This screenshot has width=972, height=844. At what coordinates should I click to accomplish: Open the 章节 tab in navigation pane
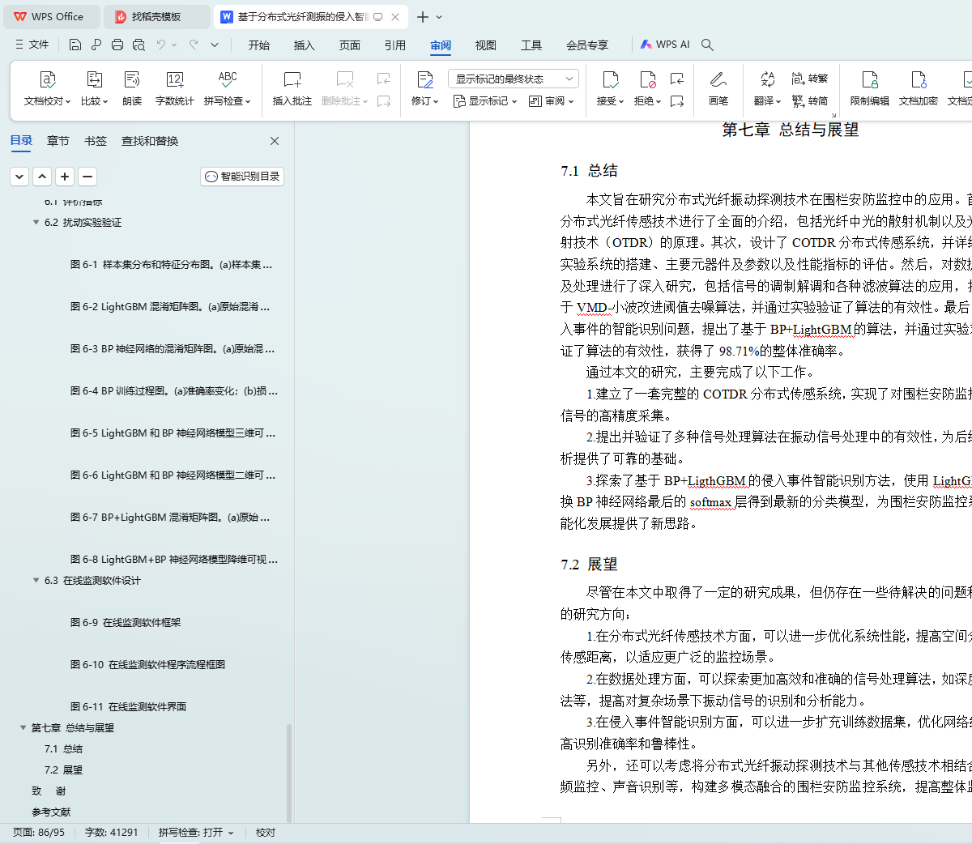58,141
